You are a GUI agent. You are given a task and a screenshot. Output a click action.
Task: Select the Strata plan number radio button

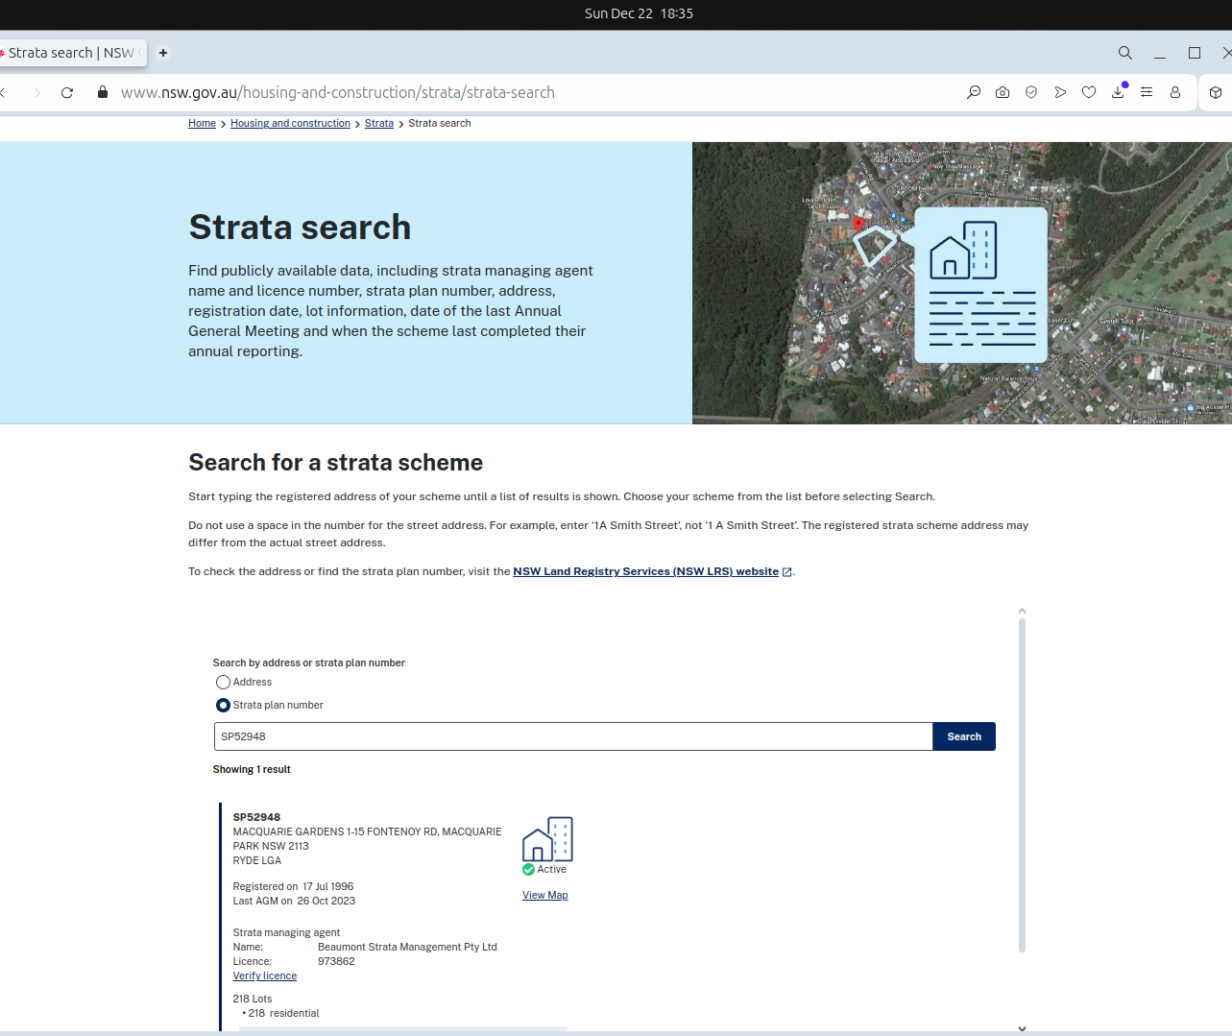click(223, 705)
